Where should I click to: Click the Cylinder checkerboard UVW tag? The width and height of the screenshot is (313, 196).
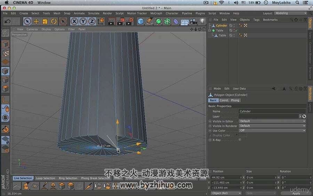coord(246,25)
